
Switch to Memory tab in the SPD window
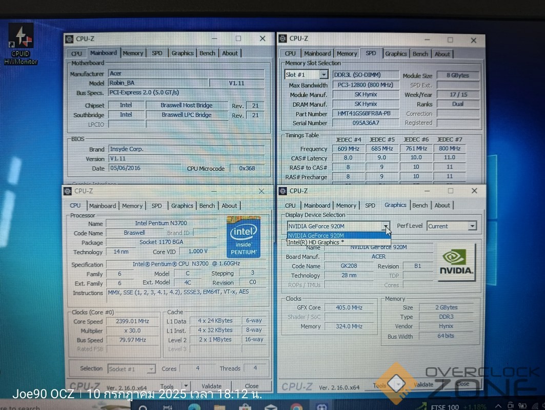click(x=347, y=53)
